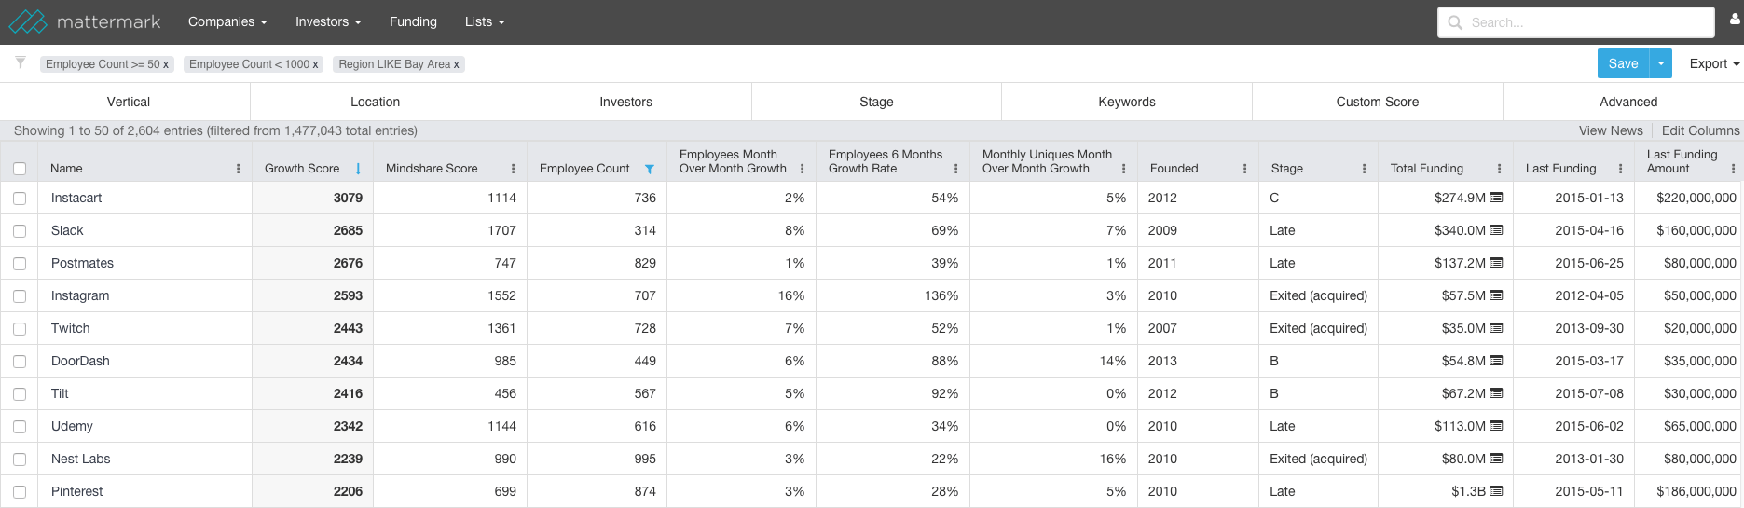Open Last Funding column options icon
This screenshot has width=1744, height=508.
1621,169
